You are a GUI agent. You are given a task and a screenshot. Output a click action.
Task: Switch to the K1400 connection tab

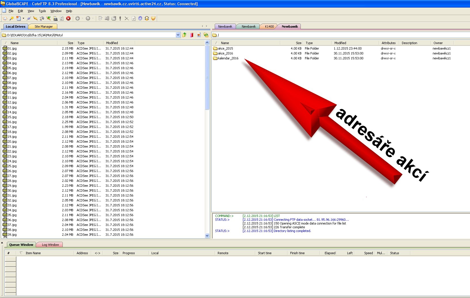coord(269,27)
